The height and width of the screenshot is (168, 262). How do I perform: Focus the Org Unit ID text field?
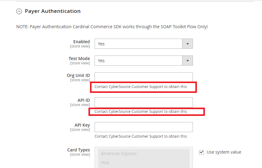coord(143,77)
